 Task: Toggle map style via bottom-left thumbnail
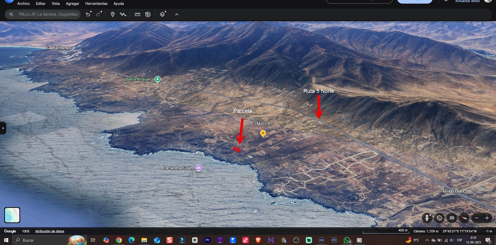point(12,215)
